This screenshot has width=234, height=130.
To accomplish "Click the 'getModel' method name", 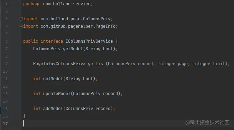I will tap(73, 49).
